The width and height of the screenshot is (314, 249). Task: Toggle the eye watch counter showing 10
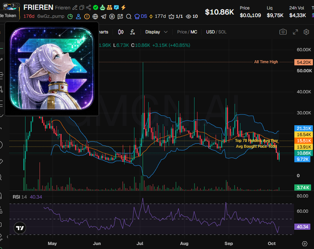coord(192,17)
